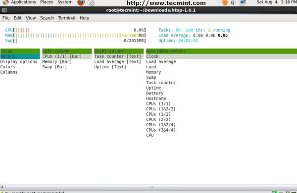Image resolution: width=297 pixels, height=193 pixels.
Task: Click the horizontal scrollbar left arrow
Action: [2, 188]
